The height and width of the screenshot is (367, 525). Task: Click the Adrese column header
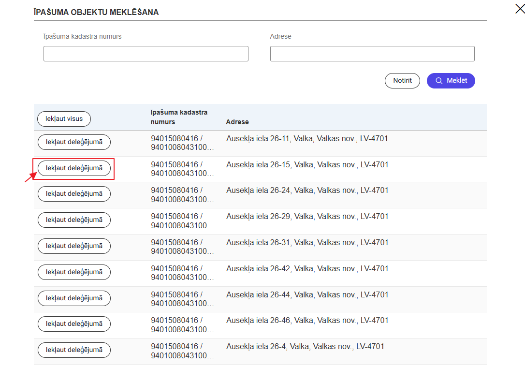[237, 122]
